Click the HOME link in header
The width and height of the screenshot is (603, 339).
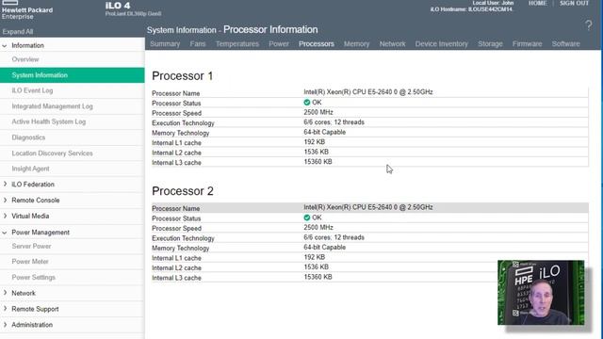(x=537, y=3)
